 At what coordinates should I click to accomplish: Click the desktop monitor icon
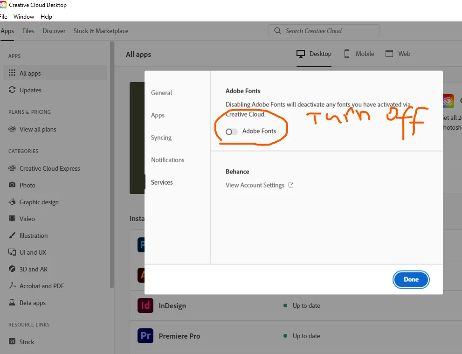(x=301, y=54)
